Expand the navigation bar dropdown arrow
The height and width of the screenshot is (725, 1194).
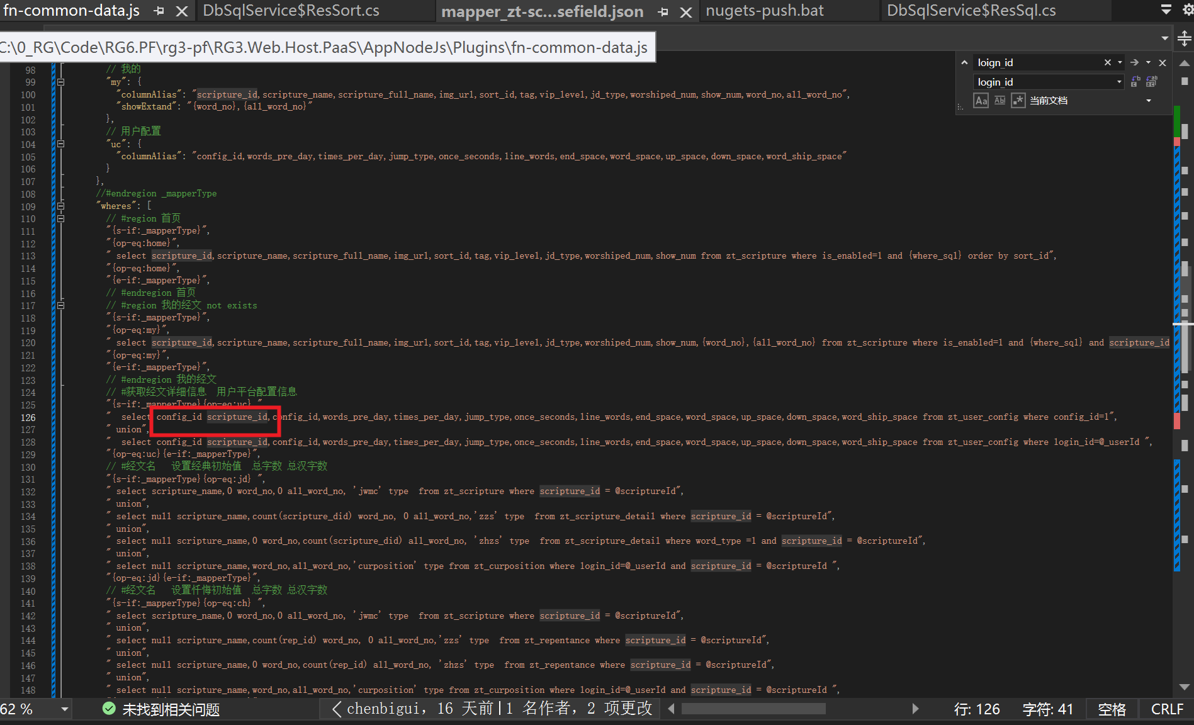[1165, 38]
